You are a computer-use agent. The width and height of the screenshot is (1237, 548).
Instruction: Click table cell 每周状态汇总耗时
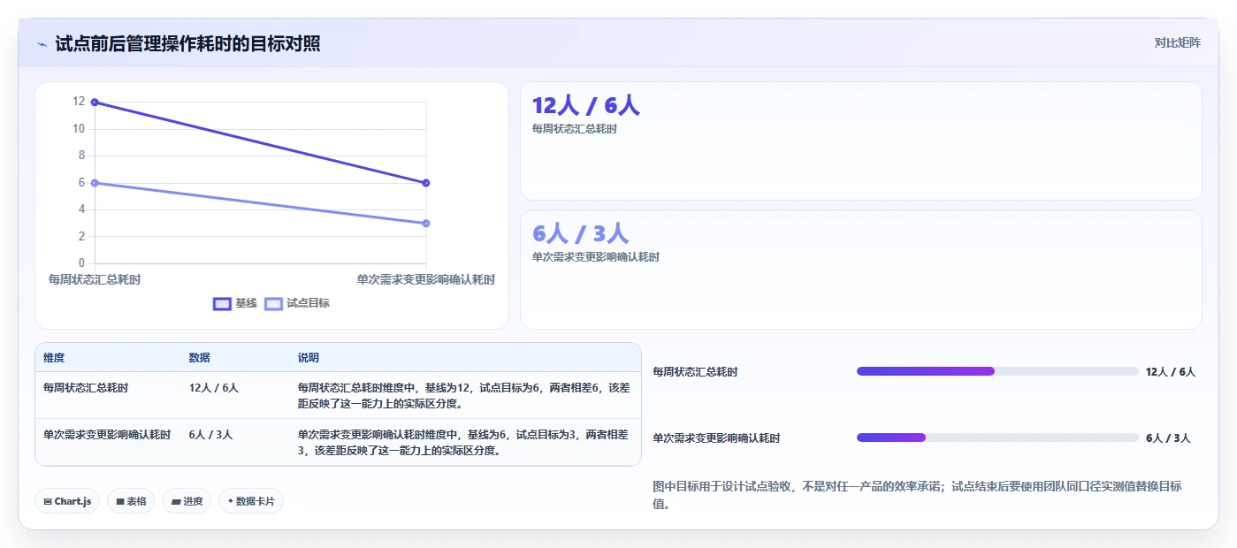pos(86,387)
